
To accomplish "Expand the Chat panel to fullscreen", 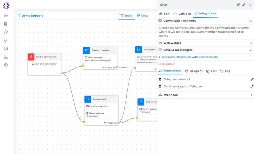I will [x=244, y=5].
